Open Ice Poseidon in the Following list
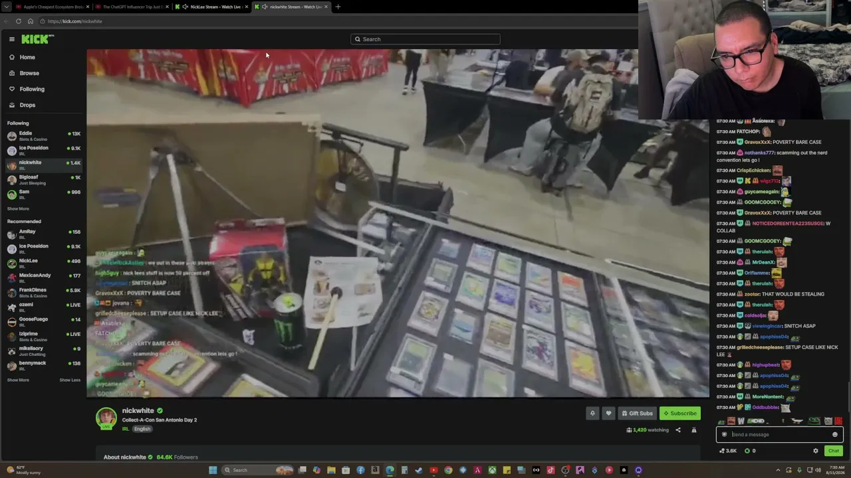The width and height of the screenshot is (851, 478). pyautogui.click(x=43, y=150)
